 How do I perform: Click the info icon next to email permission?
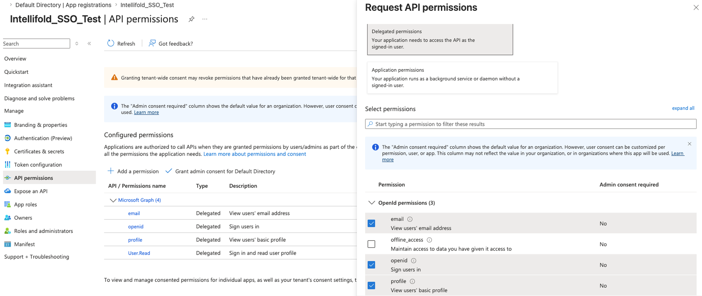[x=410, y=219]
